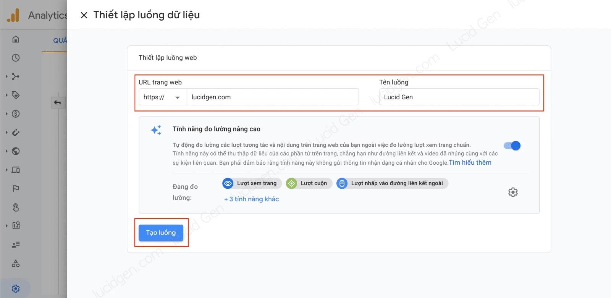Image resolution: width=611 pixels, height=298 pixels.
Task: Click the Đang đo lường label
Action: [x=185, y=192]
